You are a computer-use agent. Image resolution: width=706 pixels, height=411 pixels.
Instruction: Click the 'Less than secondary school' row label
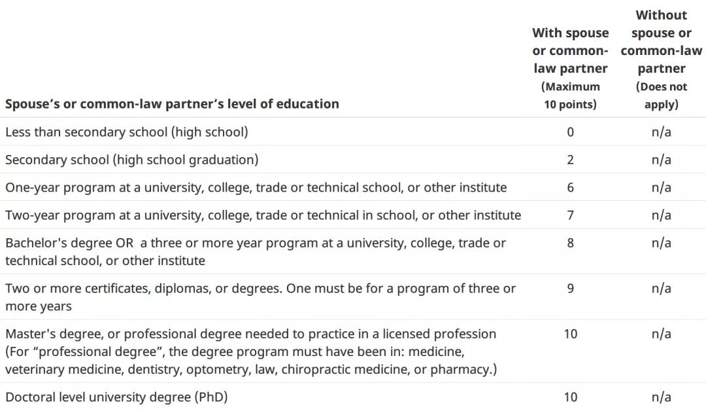pos(127,132)
